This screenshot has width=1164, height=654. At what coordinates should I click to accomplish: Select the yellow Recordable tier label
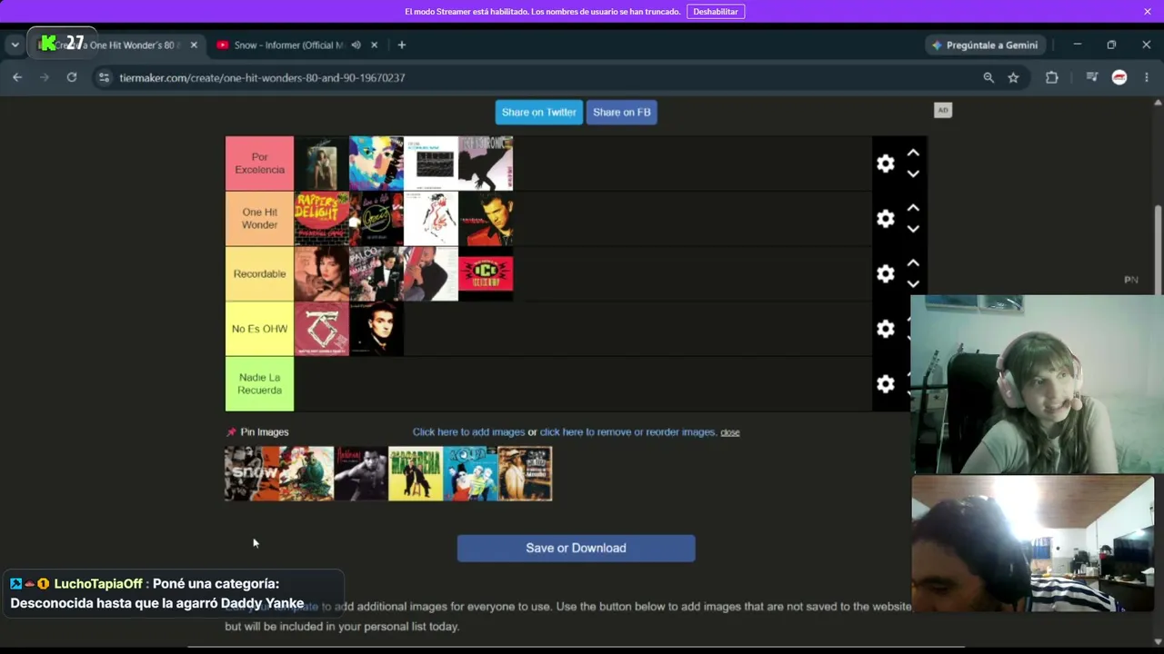[x=259, y=273]
